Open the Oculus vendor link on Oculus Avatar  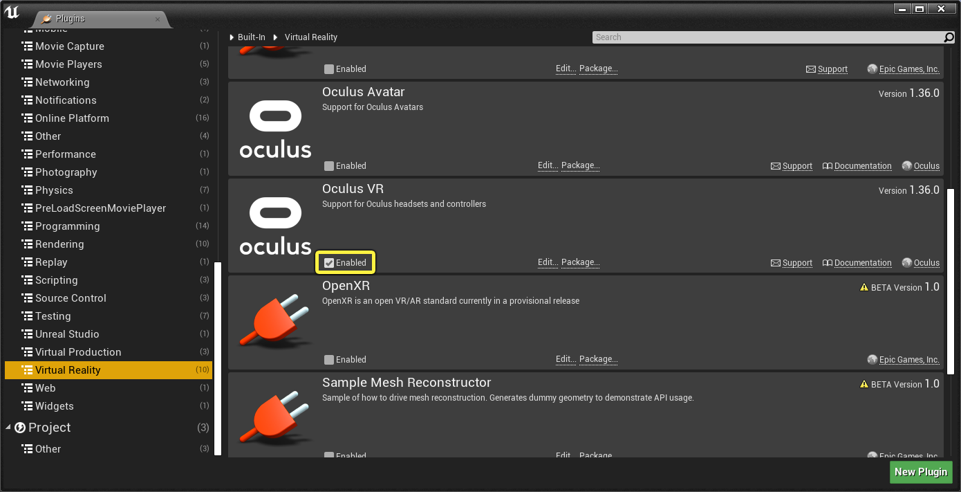pos(926,166)
